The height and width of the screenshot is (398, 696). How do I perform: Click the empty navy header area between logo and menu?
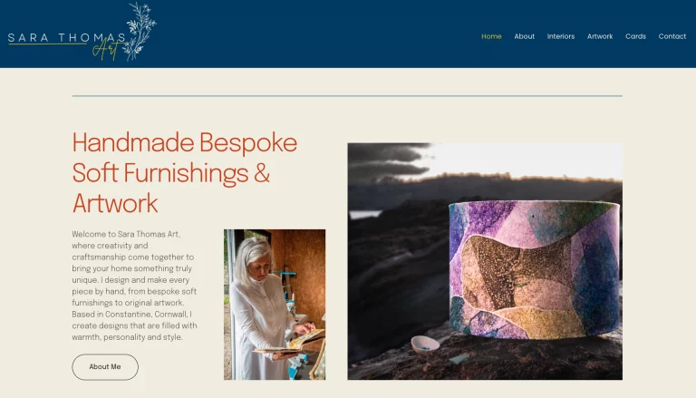317,34
